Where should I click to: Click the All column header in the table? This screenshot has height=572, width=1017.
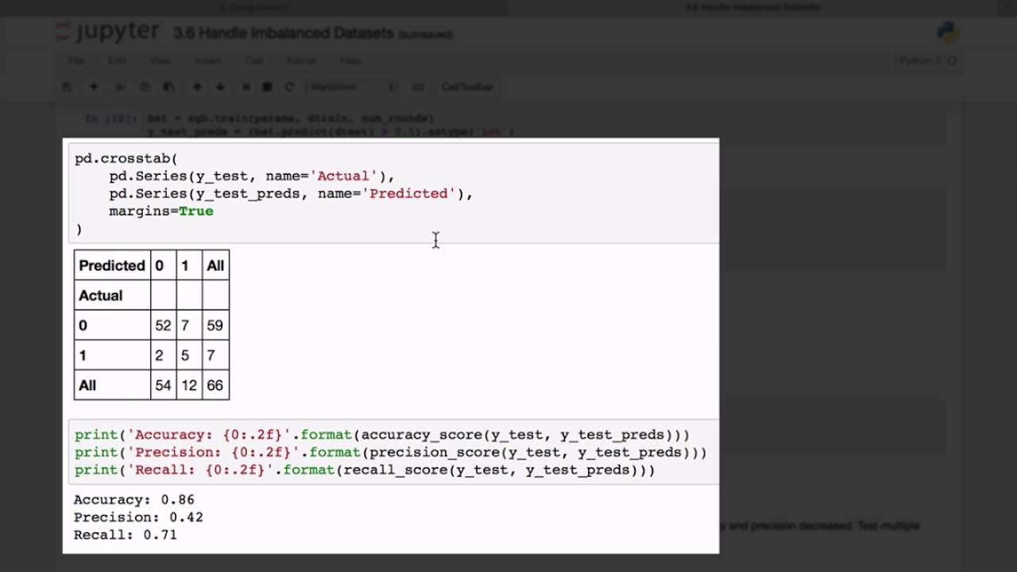215,265
